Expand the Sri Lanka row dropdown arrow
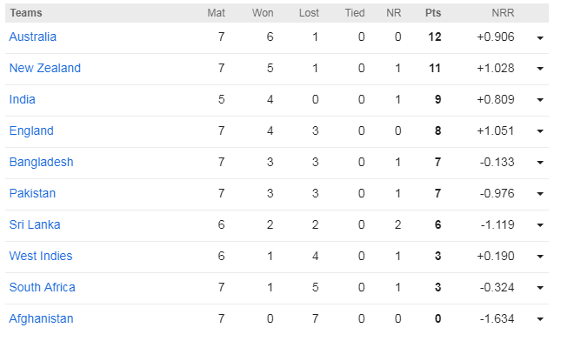561x361 pixels. (540, 226)
